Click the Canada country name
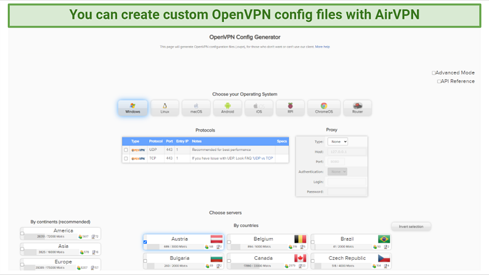The height and width of the screenshot is (275, 489). [x=263, y=258]
